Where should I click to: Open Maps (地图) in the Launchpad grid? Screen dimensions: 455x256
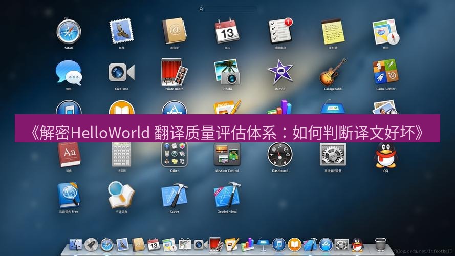(x=385, y=31)
